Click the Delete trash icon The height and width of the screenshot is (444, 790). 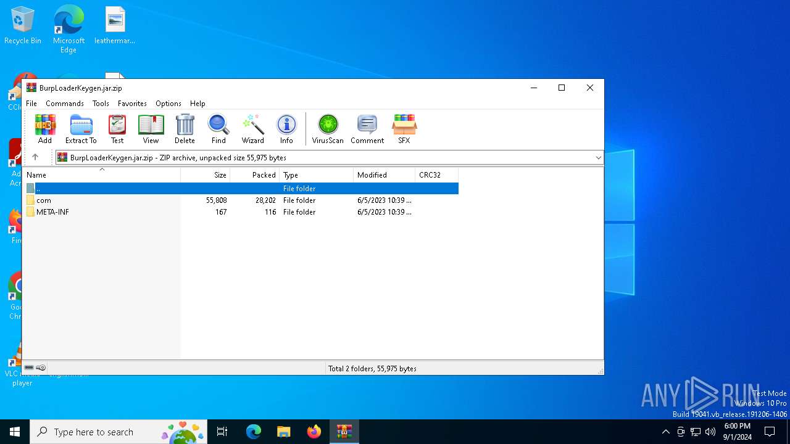(x=185, y=129)
